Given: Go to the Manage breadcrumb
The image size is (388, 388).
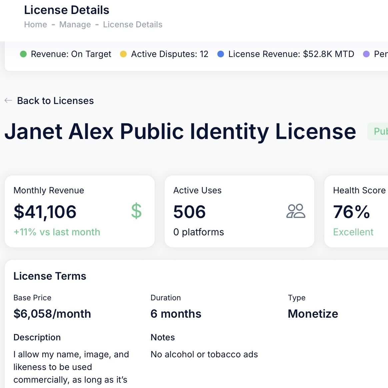Looking at the screenshot, I should (x=75, y=25).
